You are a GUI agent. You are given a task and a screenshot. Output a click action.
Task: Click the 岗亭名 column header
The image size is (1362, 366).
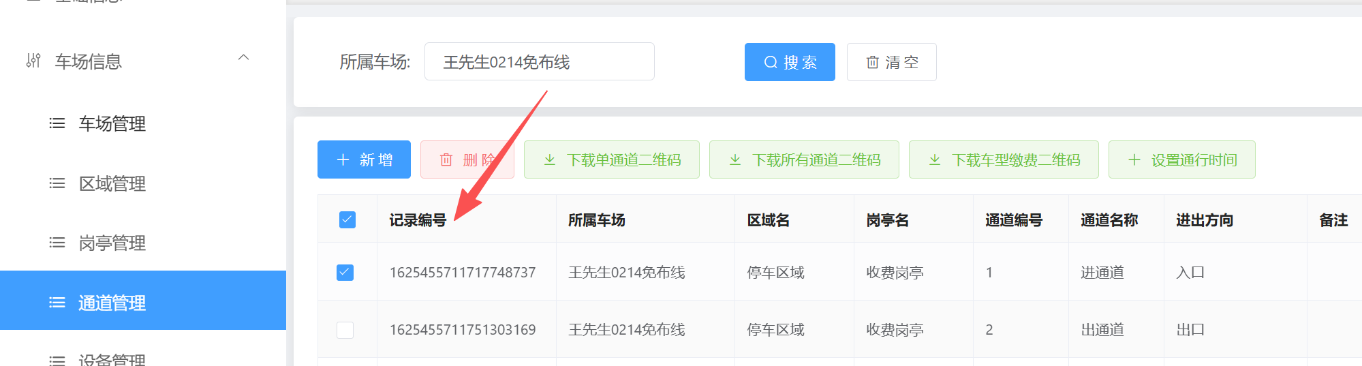click(x=888, y=220)
